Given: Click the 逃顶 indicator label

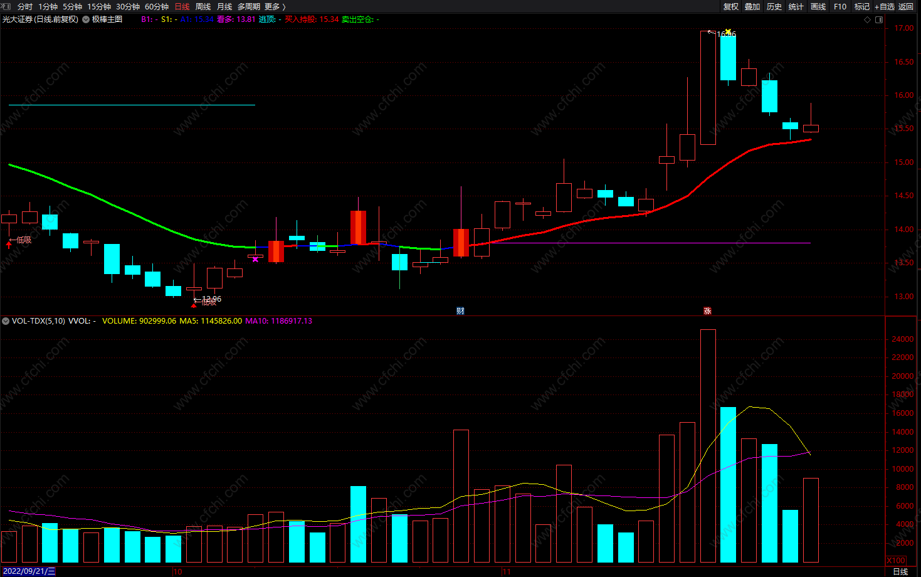Looking at the screenshot, I should click(x=267, y=19).
